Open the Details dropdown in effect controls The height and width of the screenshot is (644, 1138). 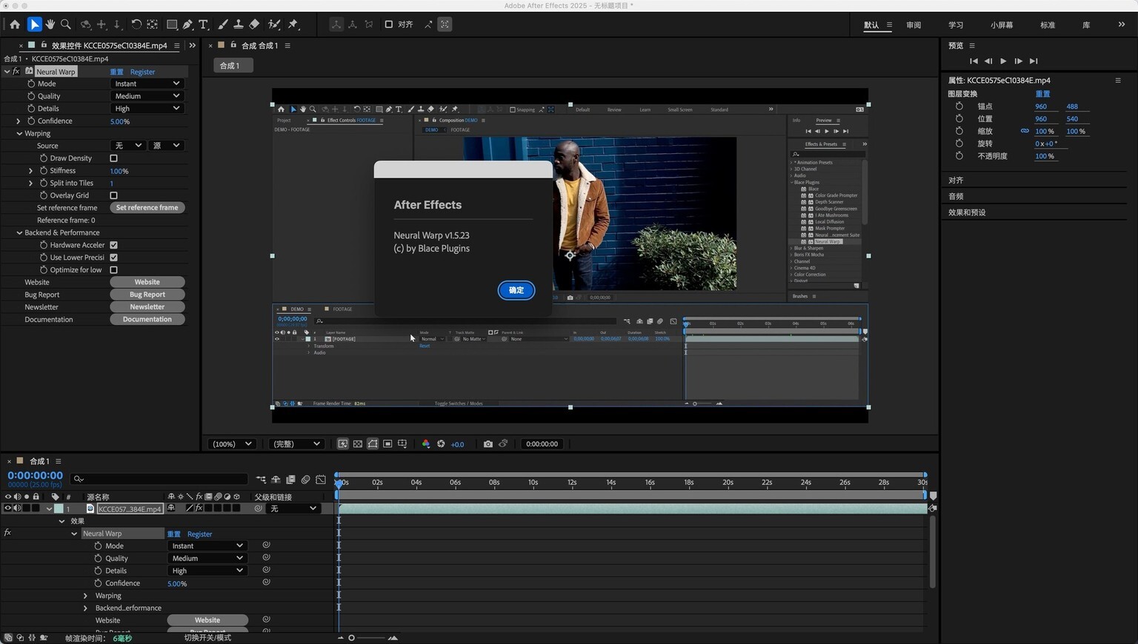[x=147, y=109]
